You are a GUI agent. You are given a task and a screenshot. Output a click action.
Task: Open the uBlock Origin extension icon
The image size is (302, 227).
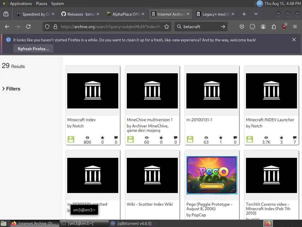tap(284, 26)
